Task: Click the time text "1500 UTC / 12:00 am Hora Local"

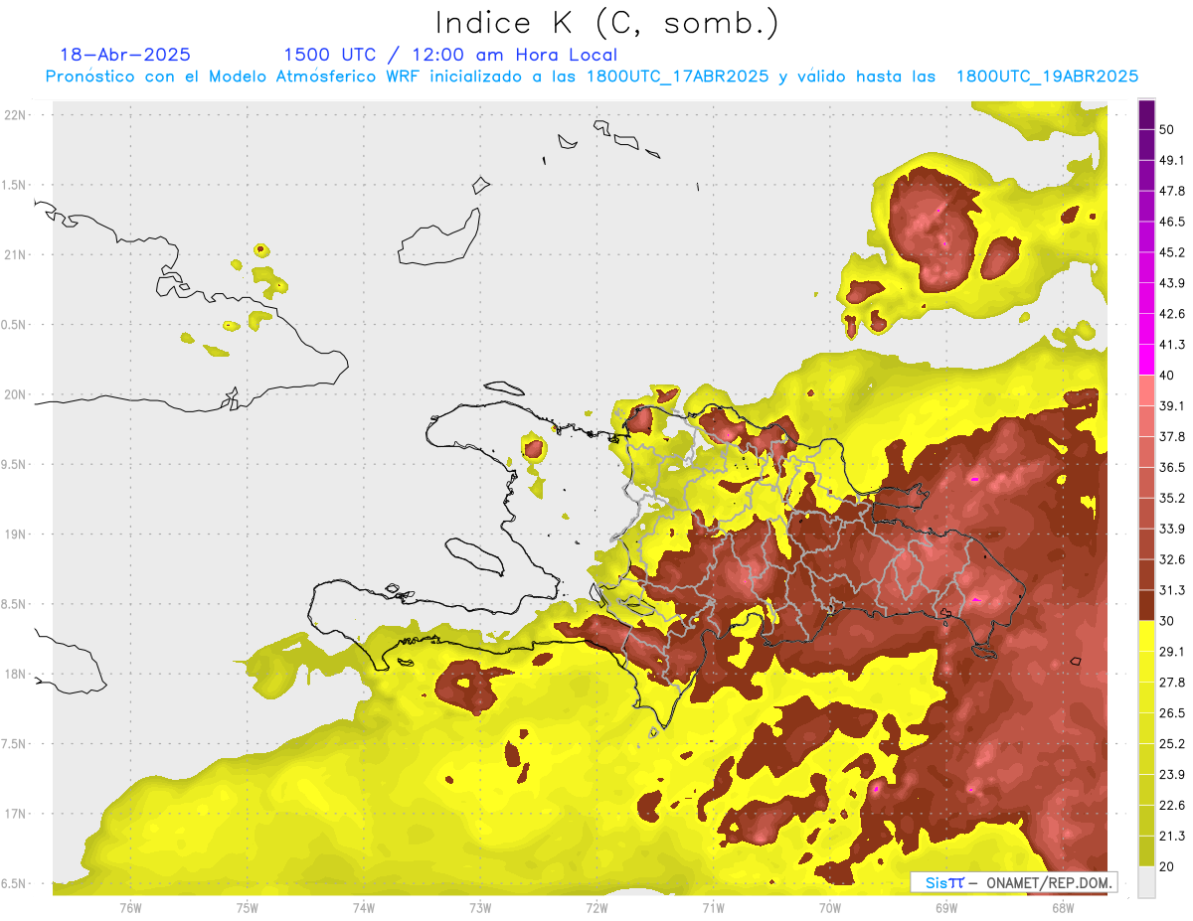Action: click(x=450, y=55)
